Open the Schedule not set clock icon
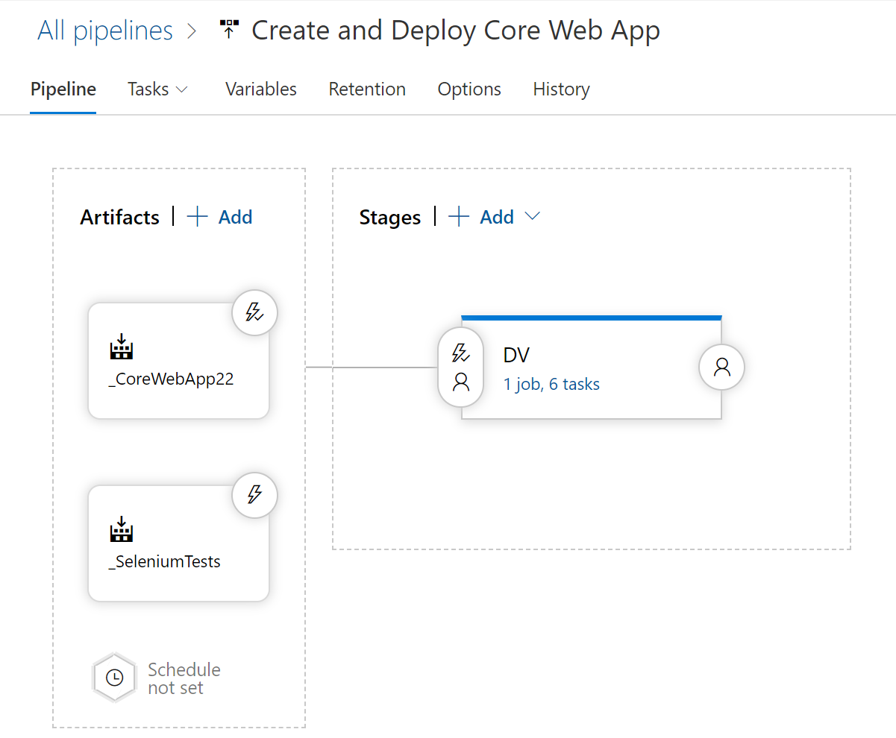This screenshot has width=896, height=738. coord(114,677)
